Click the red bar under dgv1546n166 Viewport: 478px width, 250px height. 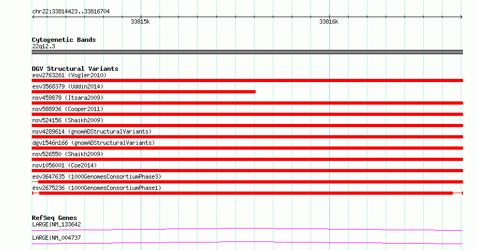[x=247, y=148]
